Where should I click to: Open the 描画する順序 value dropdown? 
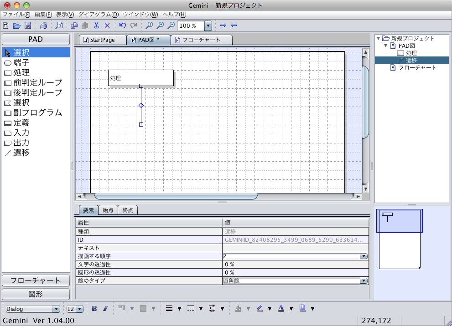pyautogui.click(x=364, y=256)
